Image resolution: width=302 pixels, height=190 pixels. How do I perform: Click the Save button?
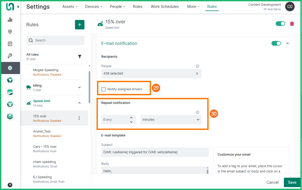[292, 182]
